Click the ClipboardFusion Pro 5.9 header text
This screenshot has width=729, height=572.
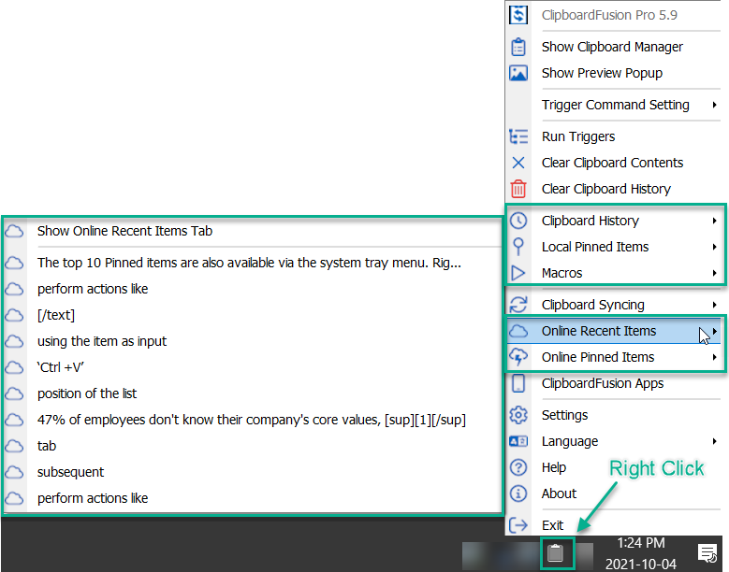pyautogui.click(x=609, y=15)
